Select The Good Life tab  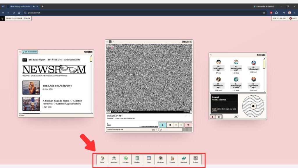(x=55, y=60)
